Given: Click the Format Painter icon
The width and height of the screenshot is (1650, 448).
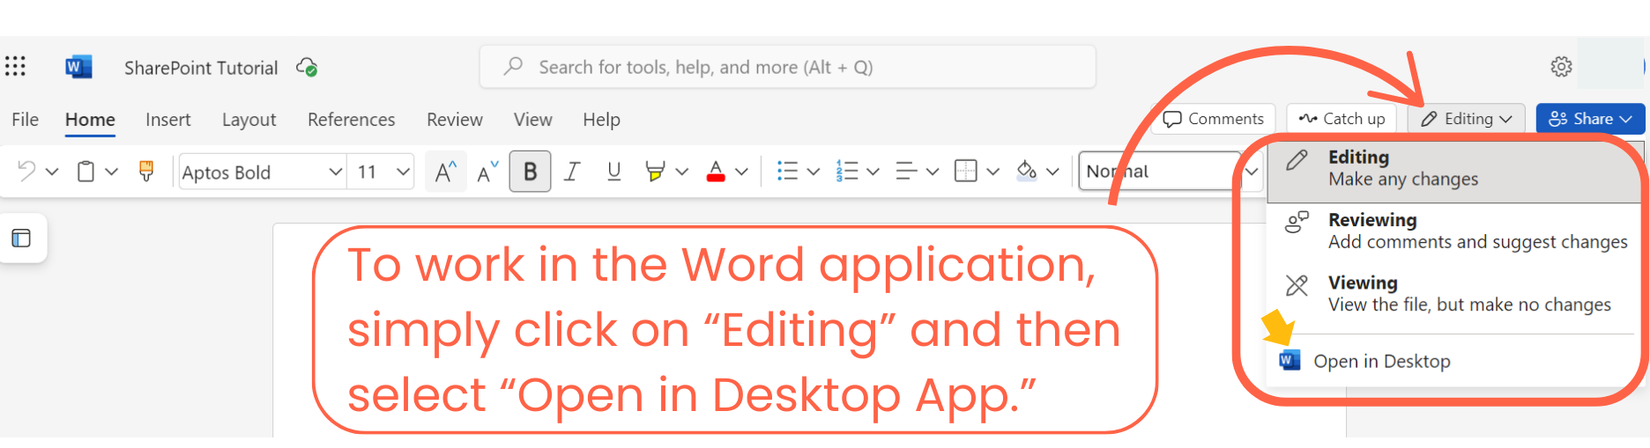Looking at the screenshot, I should point(146,172).
